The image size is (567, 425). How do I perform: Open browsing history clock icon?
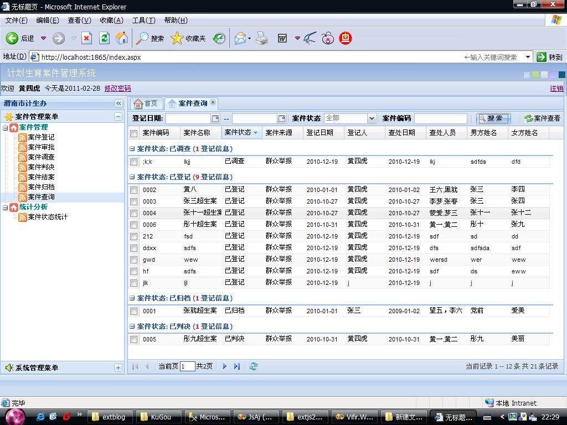pyautogui.click(x=219, y=38)
